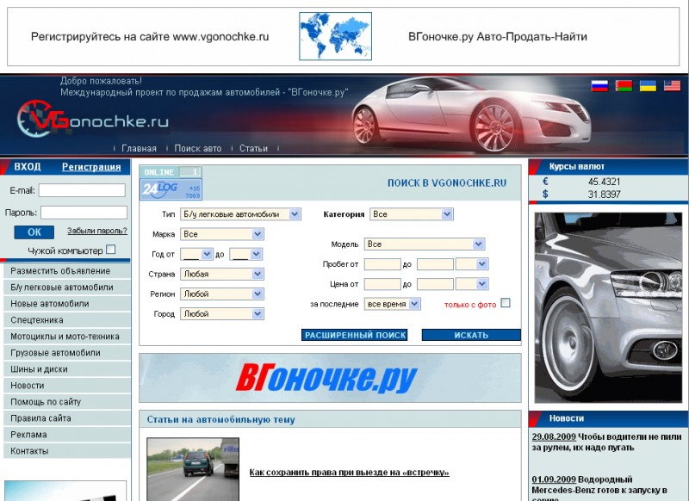Click the euro rate 45.4321
Viewport: 689px width, 501px height.
[x=605, y=182]
